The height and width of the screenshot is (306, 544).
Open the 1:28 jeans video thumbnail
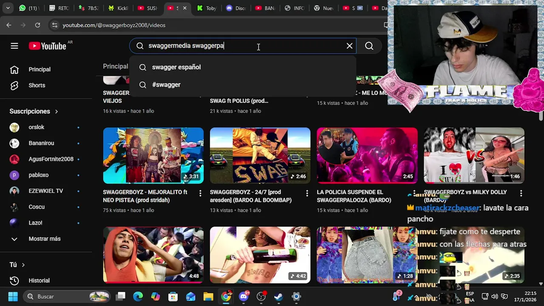[x=367, y=255]
